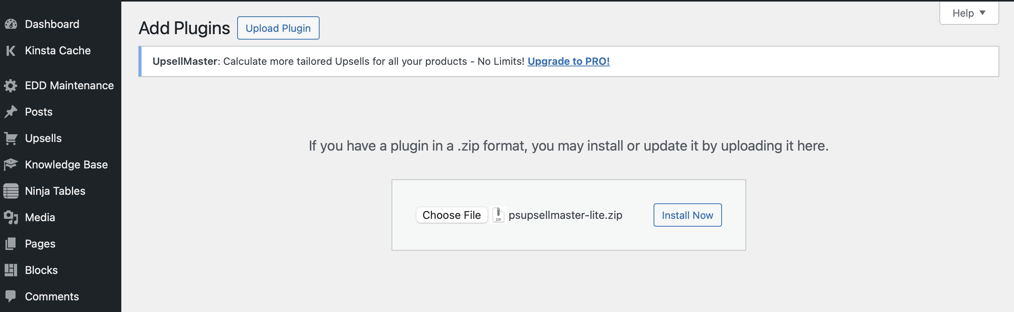Screen dimensions: 1014x312
Task: Follow the Upgrade to PRO! link
Action: click(568, 61)
